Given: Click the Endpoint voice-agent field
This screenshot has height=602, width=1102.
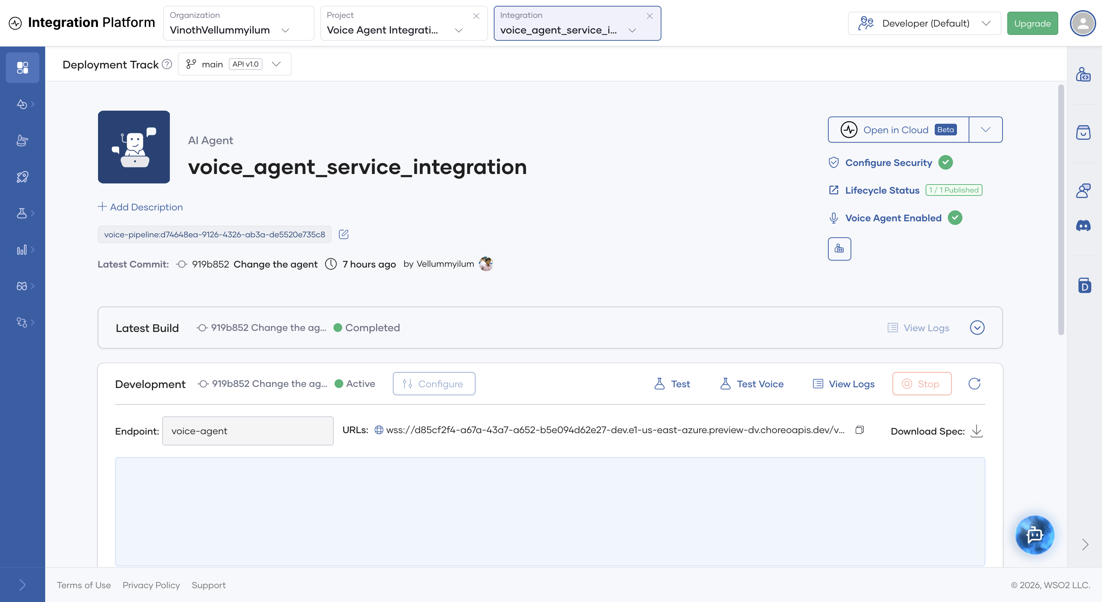Looking at the screenshot, I should 248,431.
